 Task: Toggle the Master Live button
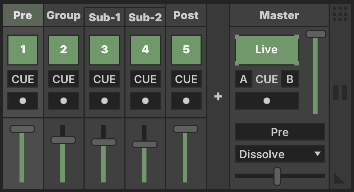(x=267, y=50)
